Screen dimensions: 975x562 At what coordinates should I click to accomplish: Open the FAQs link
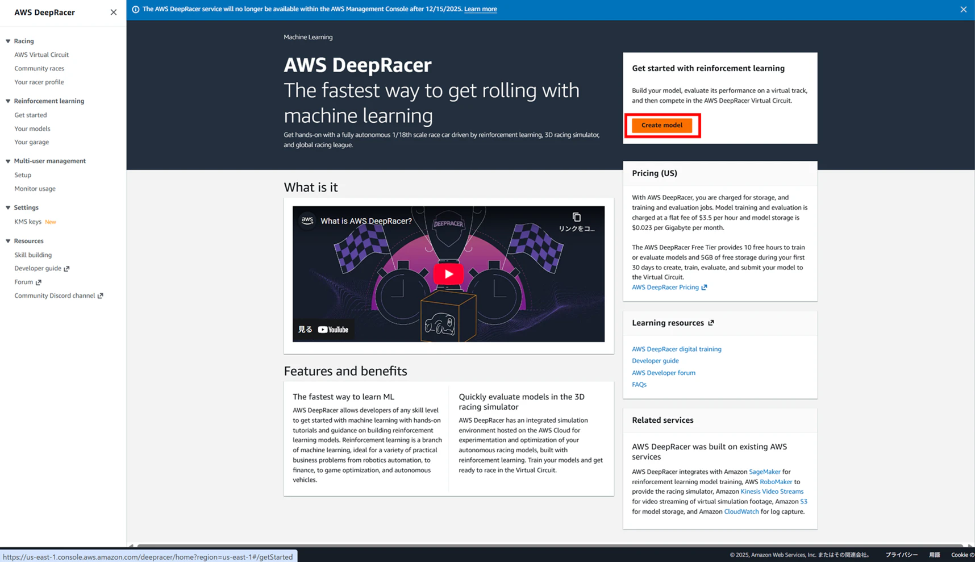click(639, 385)
